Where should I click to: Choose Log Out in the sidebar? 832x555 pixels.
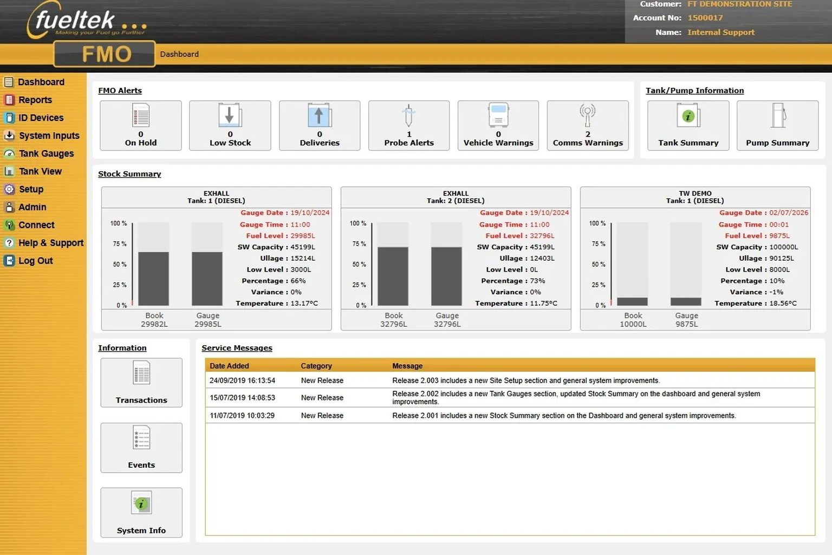[36, 261]
